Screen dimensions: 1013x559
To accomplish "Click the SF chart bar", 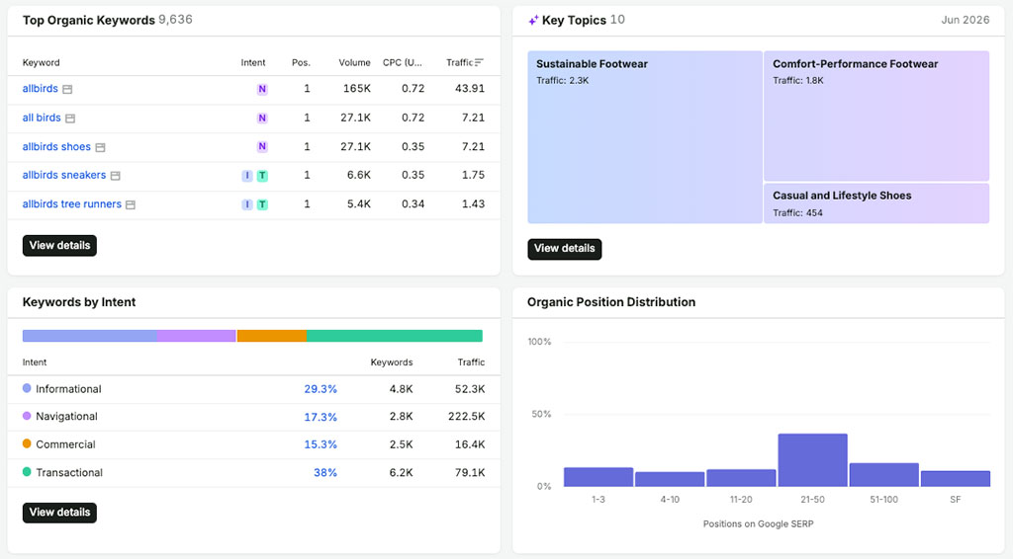I will [956, 478].
